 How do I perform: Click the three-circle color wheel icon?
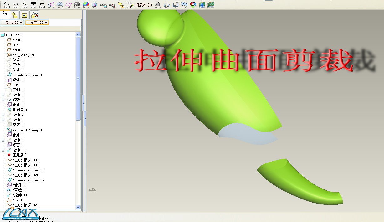(193, 5)
